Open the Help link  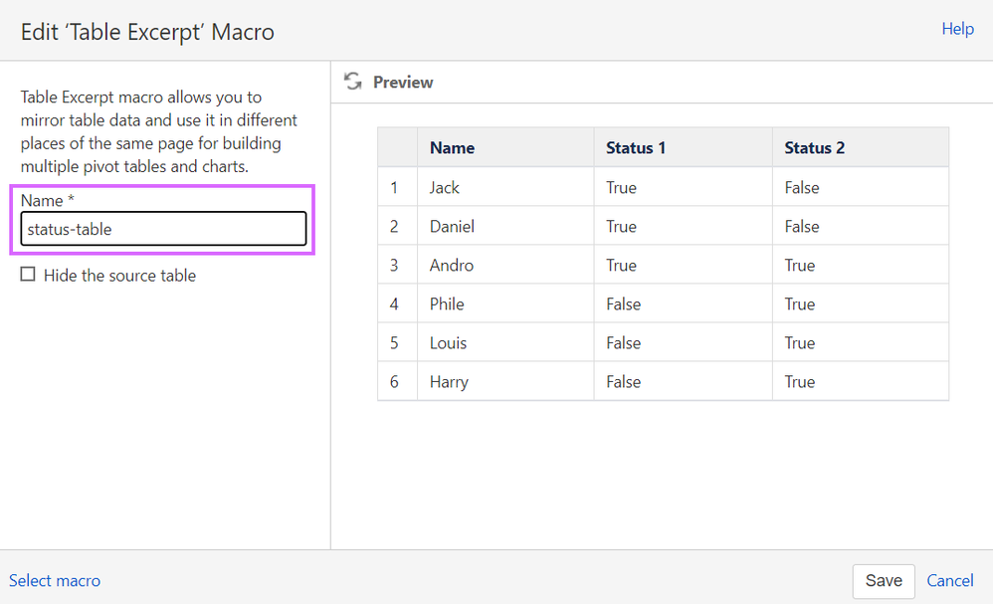point(957,29)
